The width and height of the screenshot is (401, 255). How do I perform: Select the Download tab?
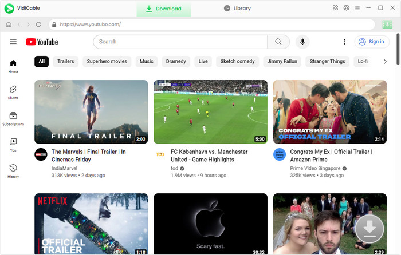(x=163, y=9)
